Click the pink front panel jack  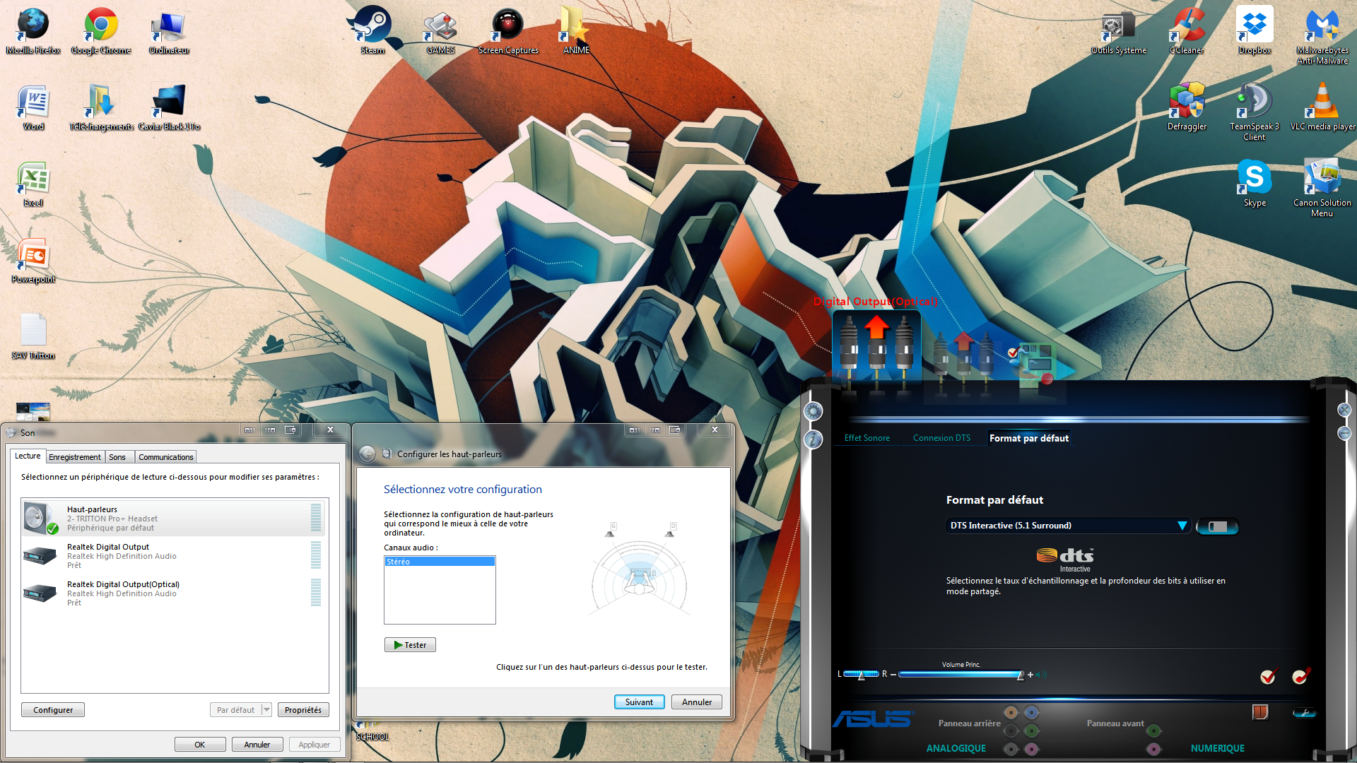click(1154, 748)
